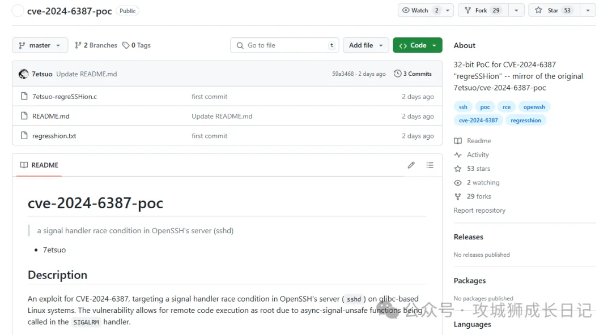This screenshot has height=335, width=612.
Task: Click the history clock icon beside 3 Commits
Action: point(397,74)
